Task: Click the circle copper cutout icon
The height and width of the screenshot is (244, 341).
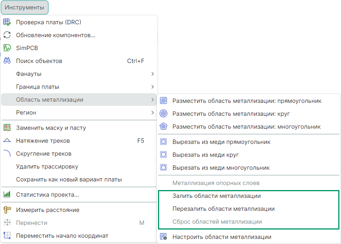Action: point(164,155)
